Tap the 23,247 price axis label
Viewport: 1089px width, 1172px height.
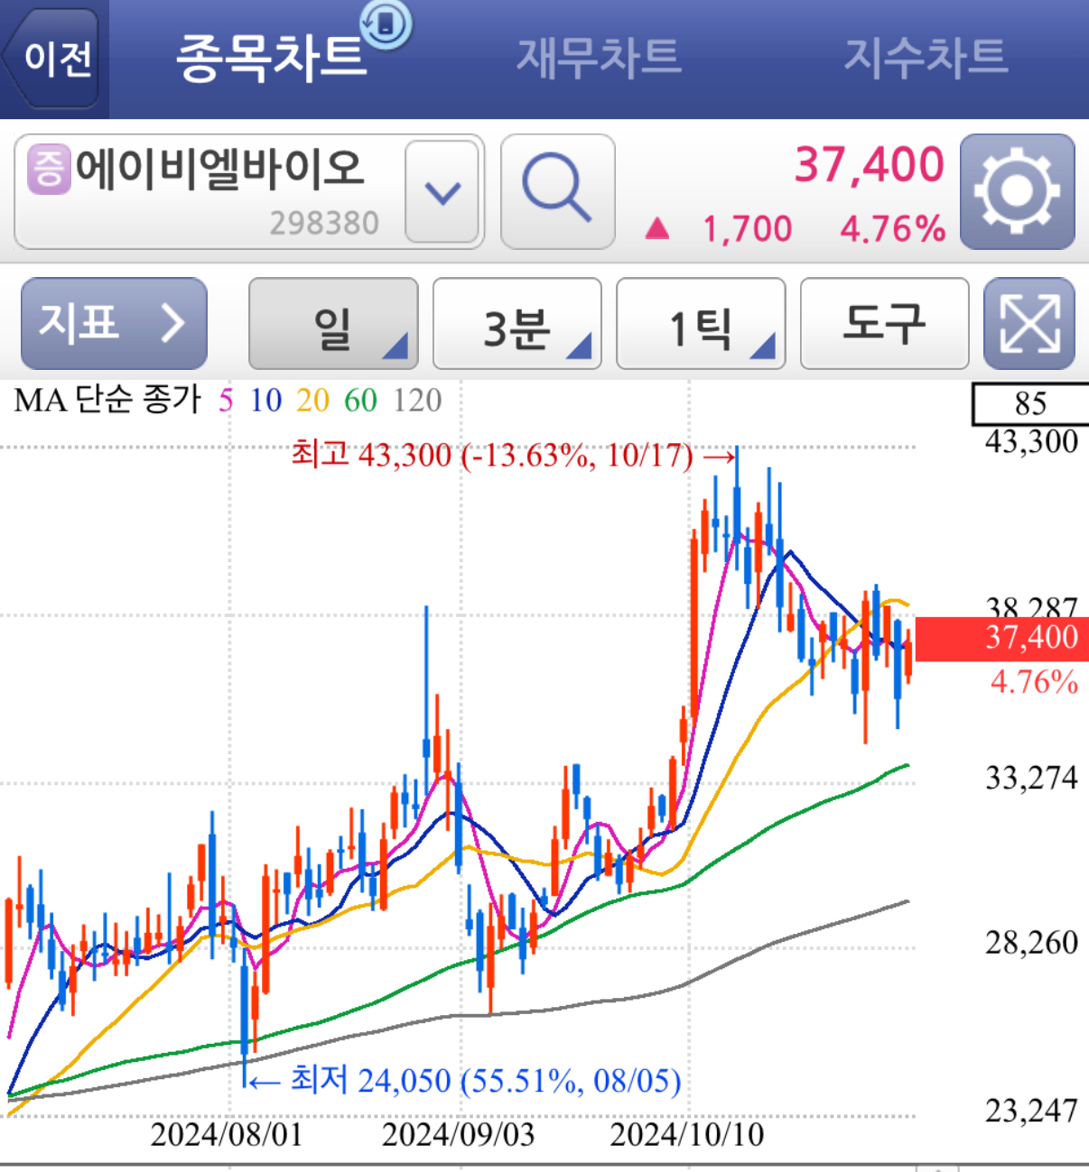point(1031,1111)
